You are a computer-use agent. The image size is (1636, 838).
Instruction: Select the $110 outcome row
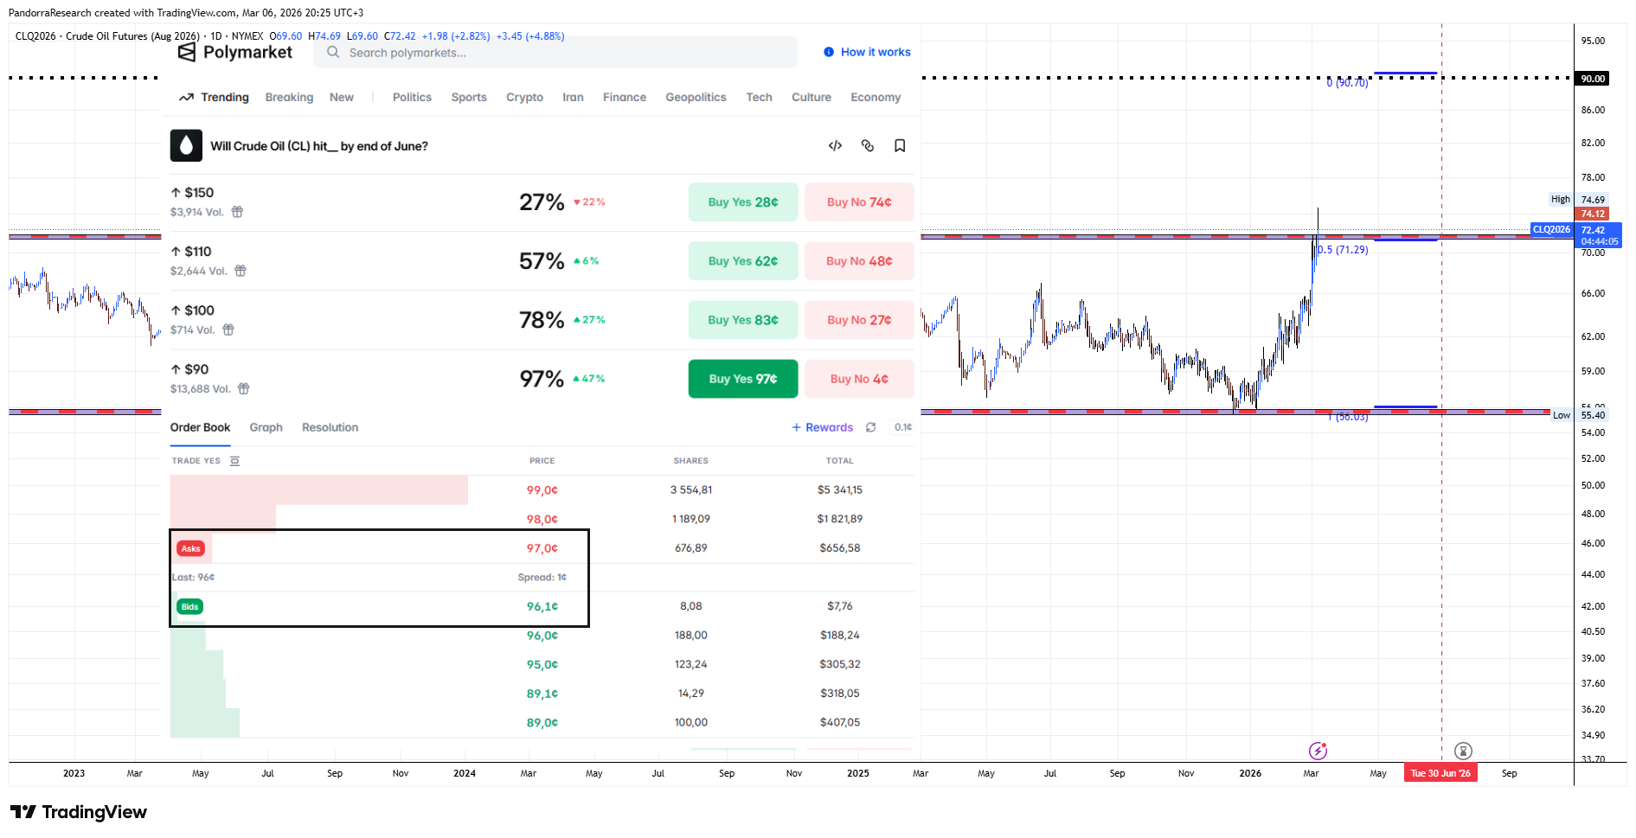542,261
